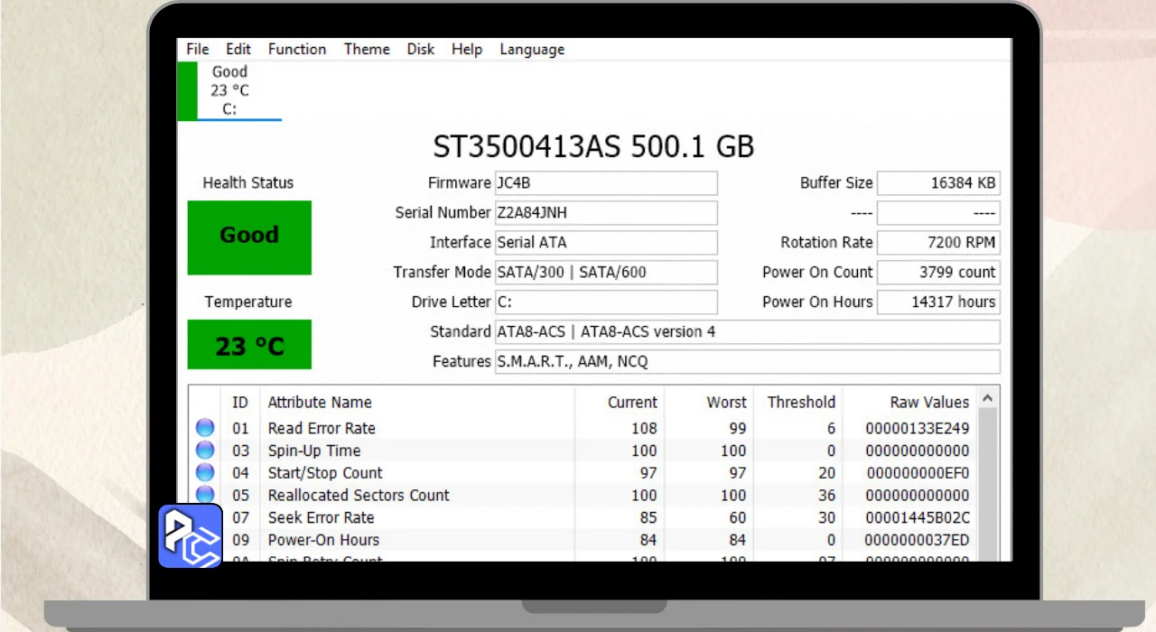Screen dimensions: 1156x632
Task: Open the File menu
Action: pos(197,50)
